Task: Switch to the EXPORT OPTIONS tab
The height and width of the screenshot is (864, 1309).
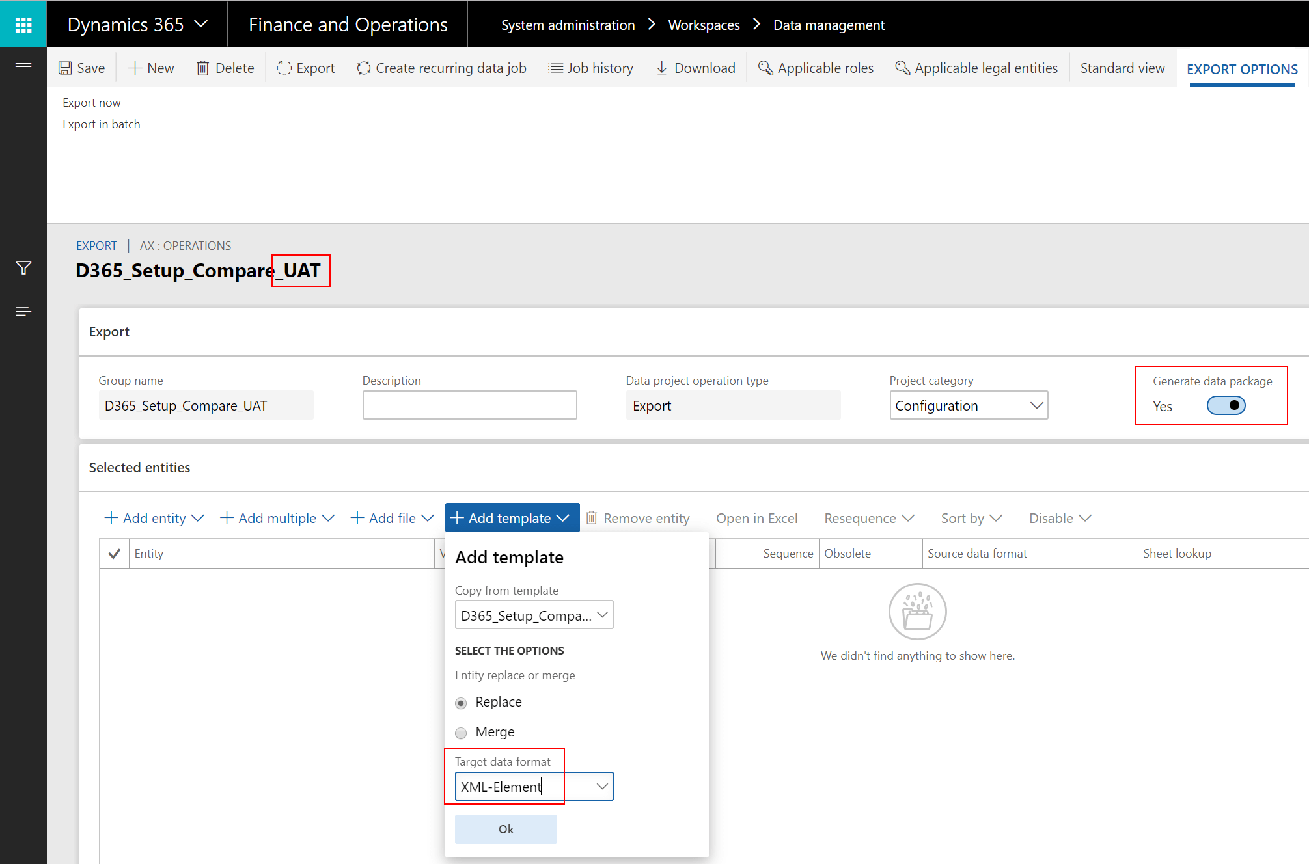Action: coord(1241,69)
